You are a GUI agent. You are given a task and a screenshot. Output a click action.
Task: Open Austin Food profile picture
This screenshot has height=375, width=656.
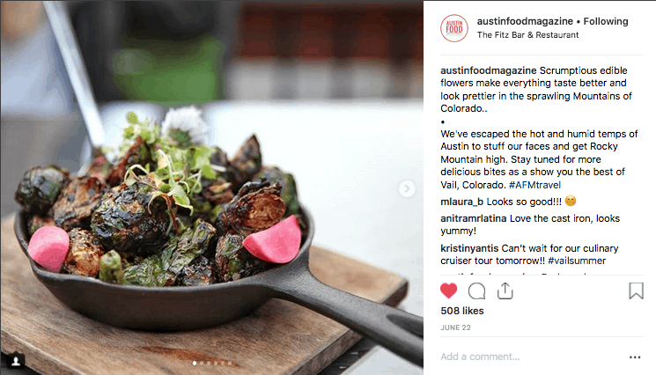[x=454, y=28]
